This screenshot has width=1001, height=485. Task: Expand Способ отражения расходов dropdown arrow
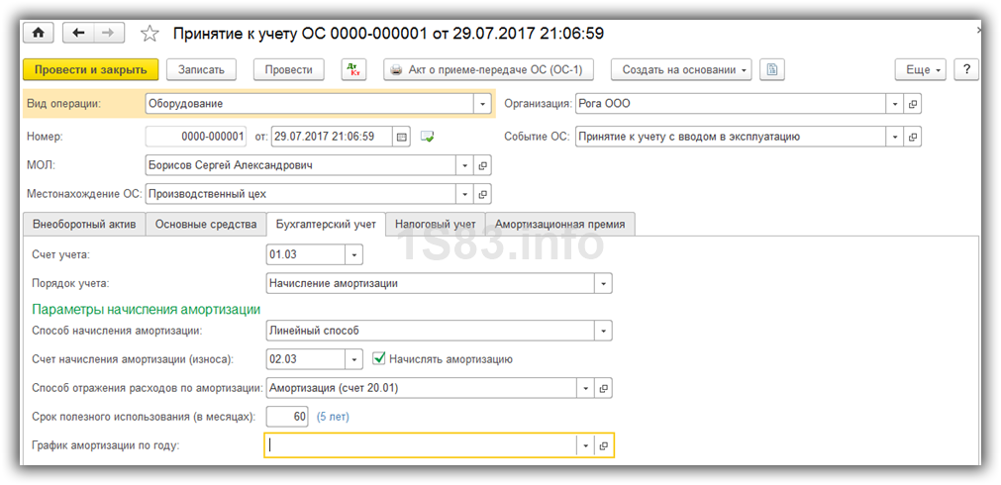point(586,387)
